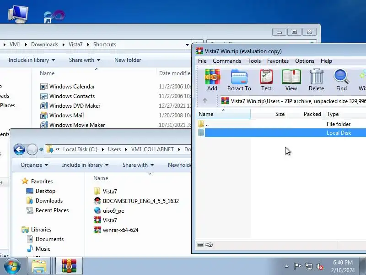Click the Test archive icon

click(266, 80)
